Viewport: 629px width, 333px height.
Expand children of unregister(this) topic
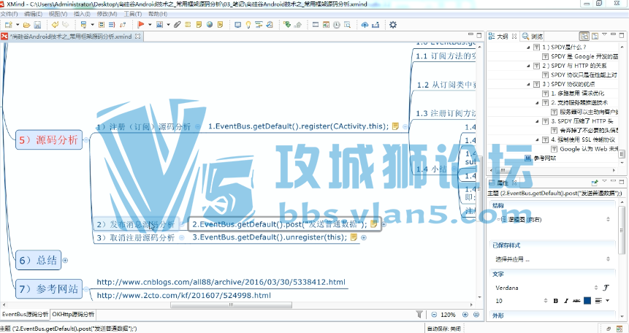(364, 237)
